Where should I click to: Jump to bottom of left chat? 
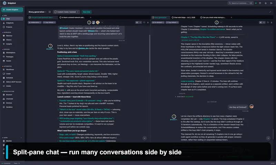[145, 138]
